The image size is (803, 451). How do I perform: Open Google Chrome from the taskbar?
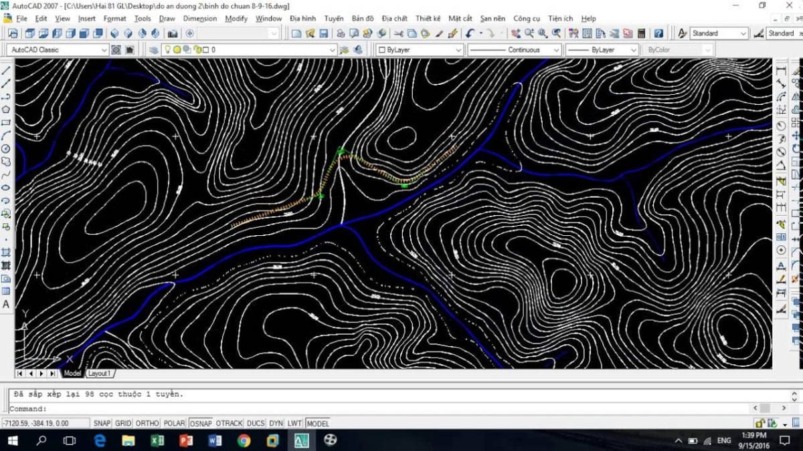click(x=244, y=440)
